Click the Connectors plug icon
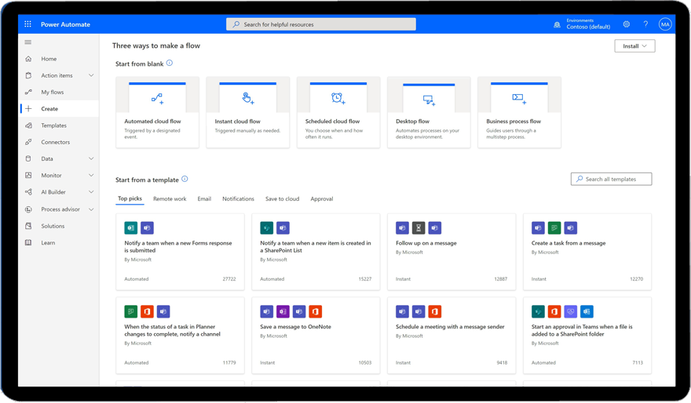Viewport: 691px width, 403px height. pos(28,142)
